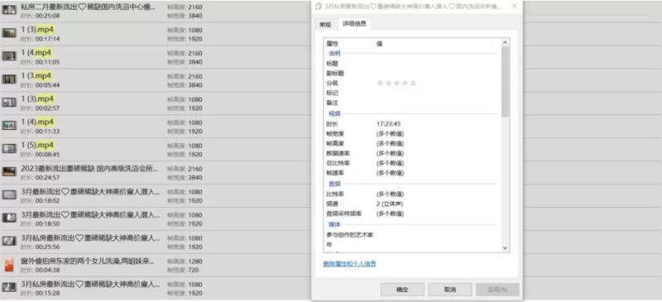
Task: Select thumbnail of video lasting 00:17:14
Action: click(x=9, y=33)
